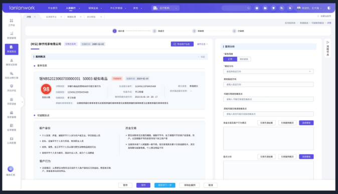Close the 数据处理 tab
Image resolution: width=338 pixels, height=194 pixels.
[x=81, y=17]
